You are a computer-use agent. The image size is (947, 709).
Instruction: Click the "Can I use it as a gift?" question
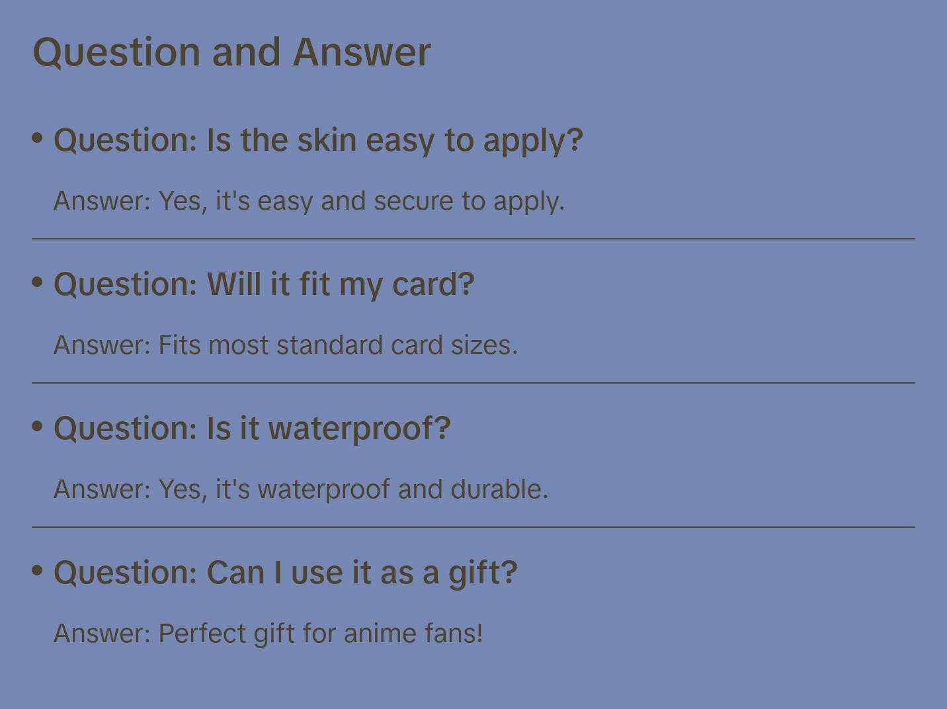pos(285,573)
